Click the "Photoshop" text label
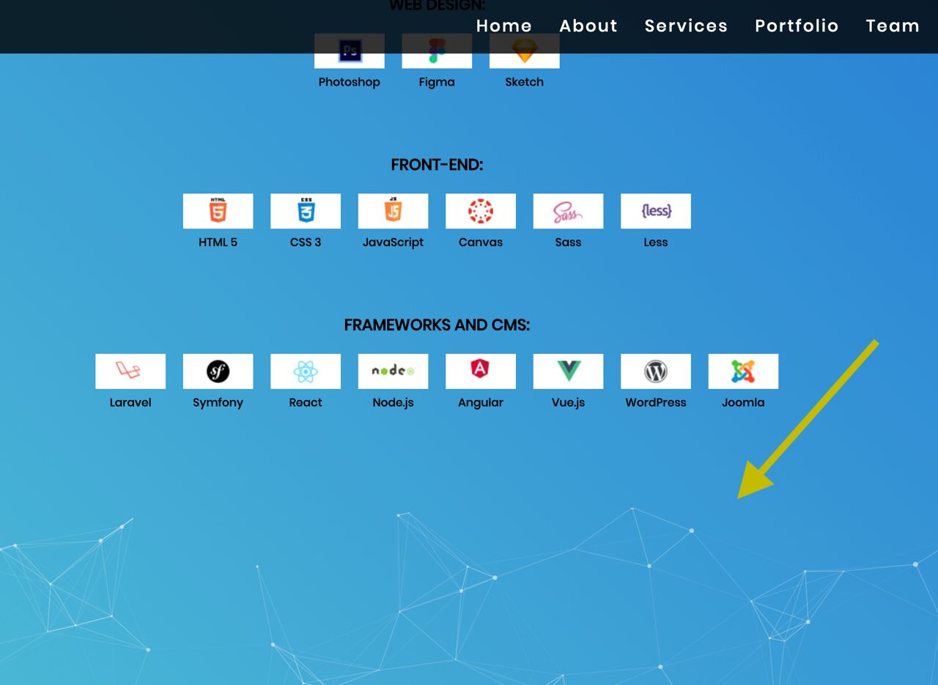Screen dimensions: 938x685 coord(350,82)
